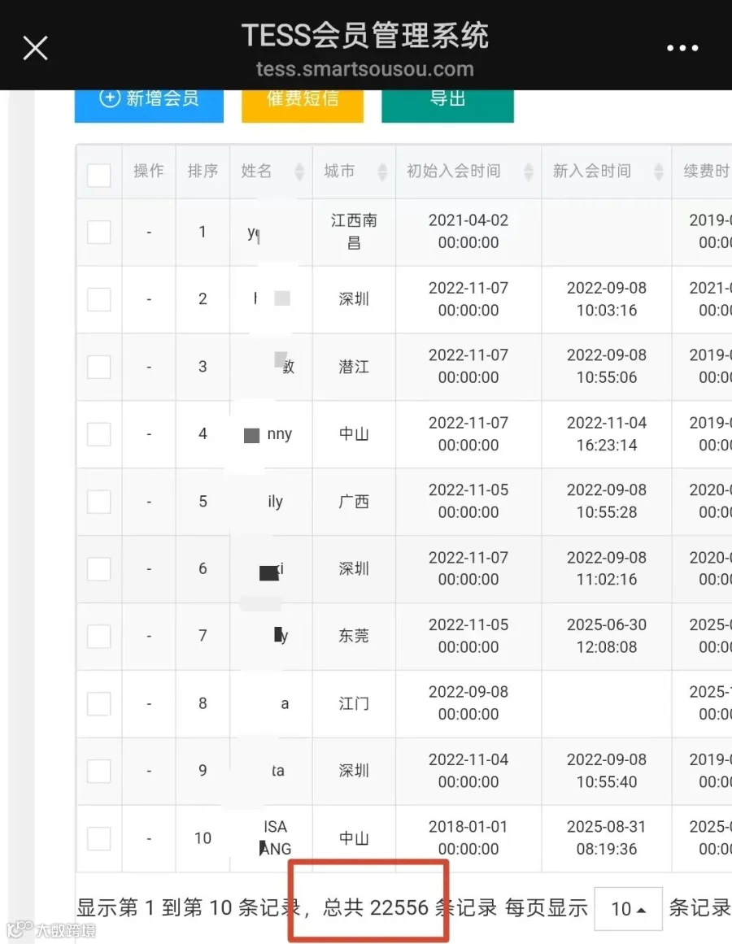This screenshot has height=944, width=732.
Task: Check the checkbox for row 7 东莞
Action: click(98, 637)
